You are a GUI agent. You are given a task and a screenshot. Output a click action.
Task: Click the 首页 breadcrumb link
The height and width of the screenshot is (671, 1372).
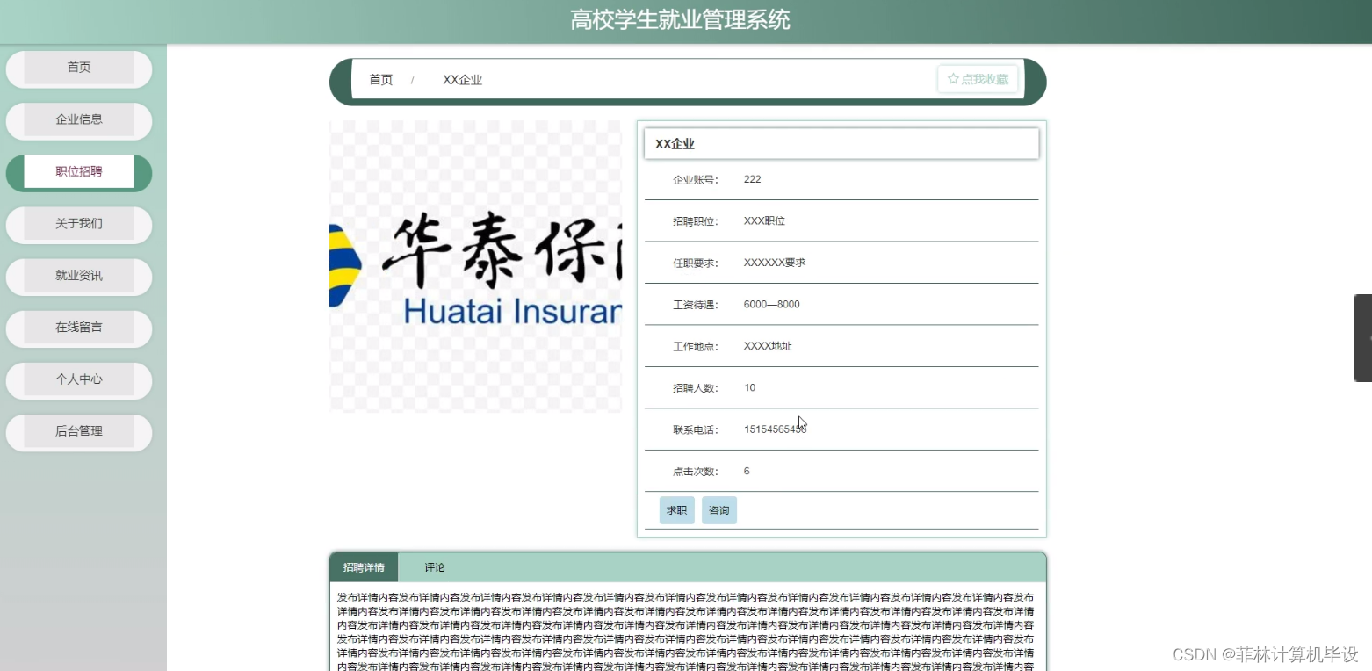(380, 79)
